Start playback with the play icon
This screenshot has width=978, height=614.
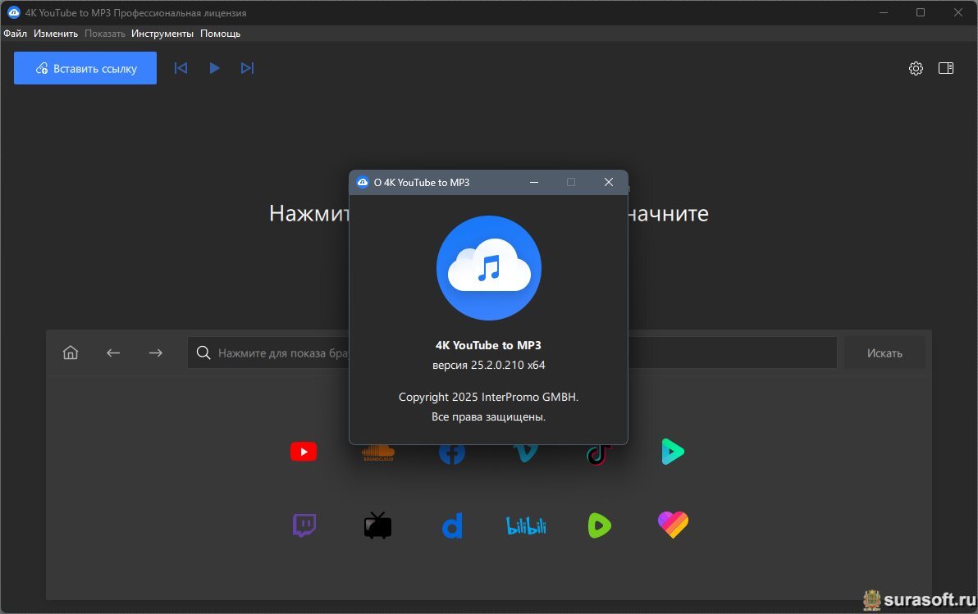214,68
